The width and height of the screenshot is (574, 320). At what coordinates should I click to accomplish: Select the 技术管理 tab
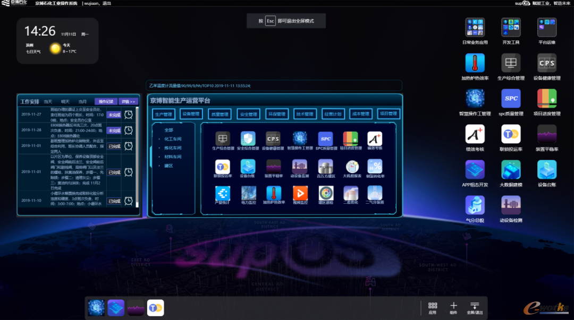pos(305,114)
